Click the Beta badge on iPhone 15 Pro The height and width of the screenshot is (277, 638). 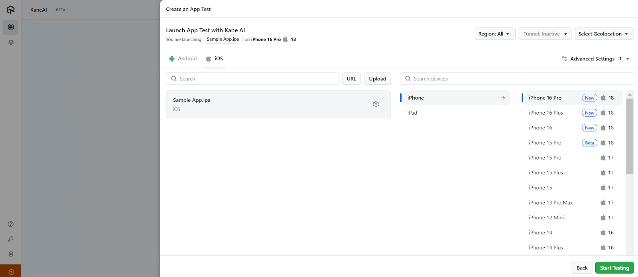point(589,143)
